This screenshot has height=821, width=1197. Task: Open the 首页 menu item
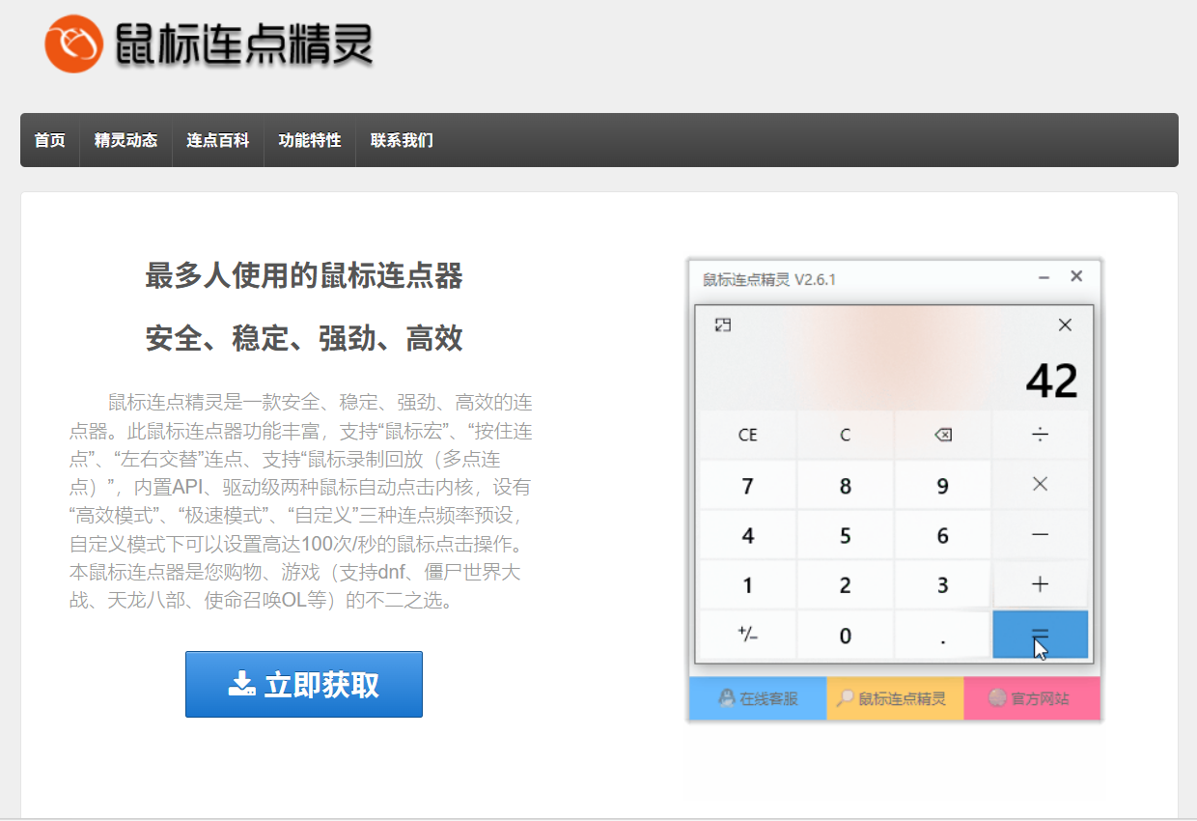tap(50, 140)
